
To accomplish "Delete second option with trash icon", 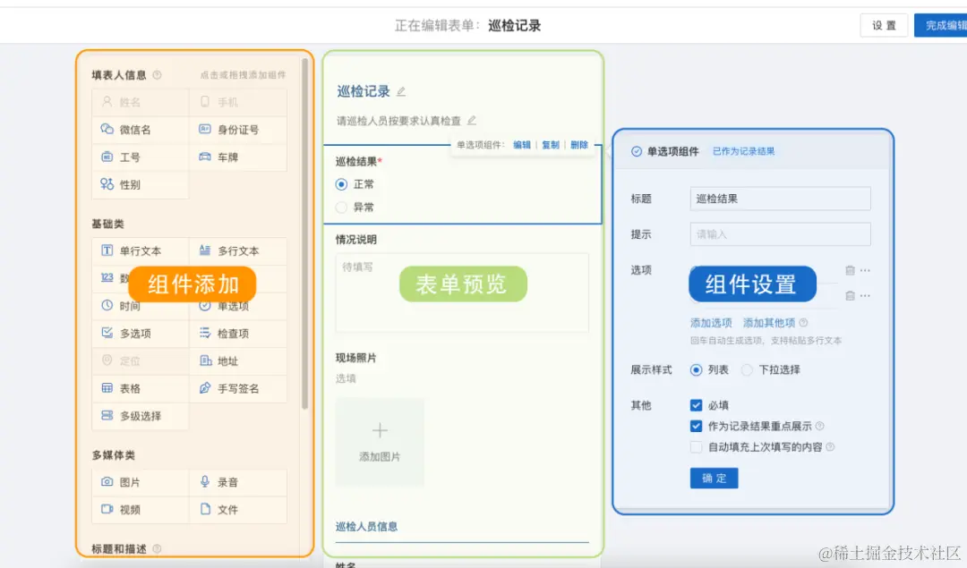I will click(850, 296).
